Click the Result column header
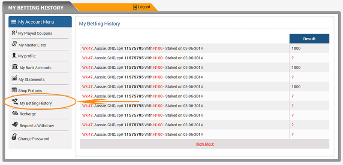The image size is (343, 165). click(309, 39)
